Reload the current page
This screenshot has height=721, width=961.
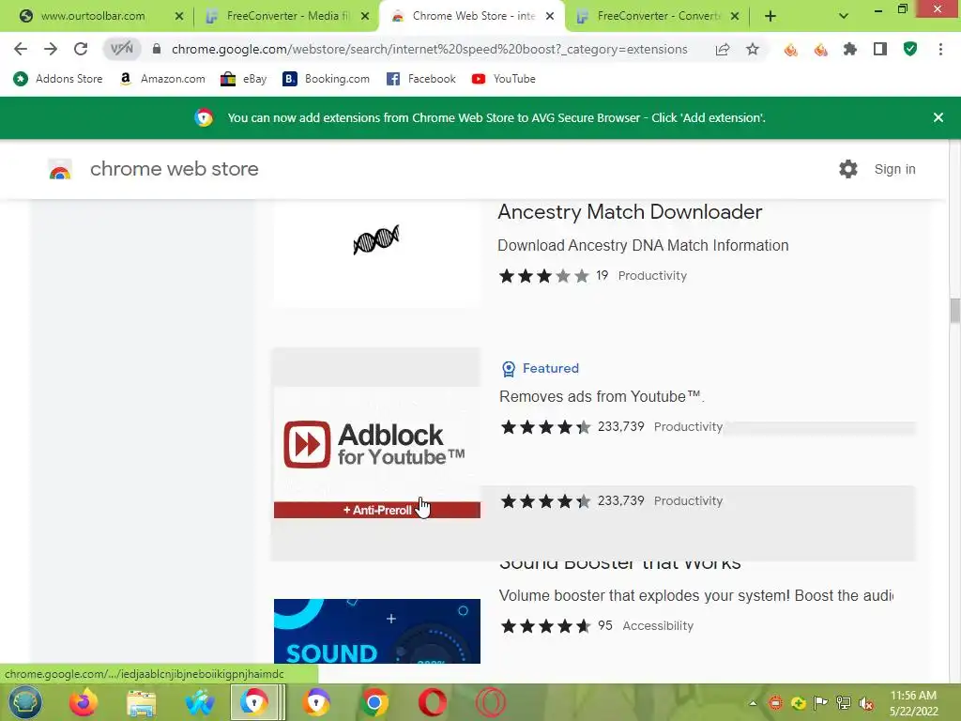(x=81, y=49)
